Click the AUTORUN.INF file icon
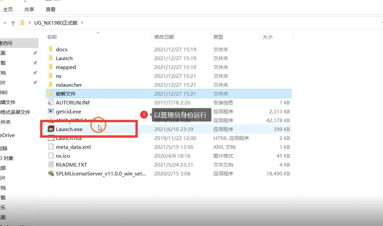Image resolution: width=383 pixels, height=226 pixels. 51,102
